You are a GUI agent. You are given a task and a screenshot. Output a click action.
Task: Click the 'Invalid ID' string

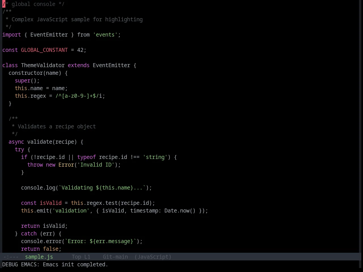pos(96,165)
